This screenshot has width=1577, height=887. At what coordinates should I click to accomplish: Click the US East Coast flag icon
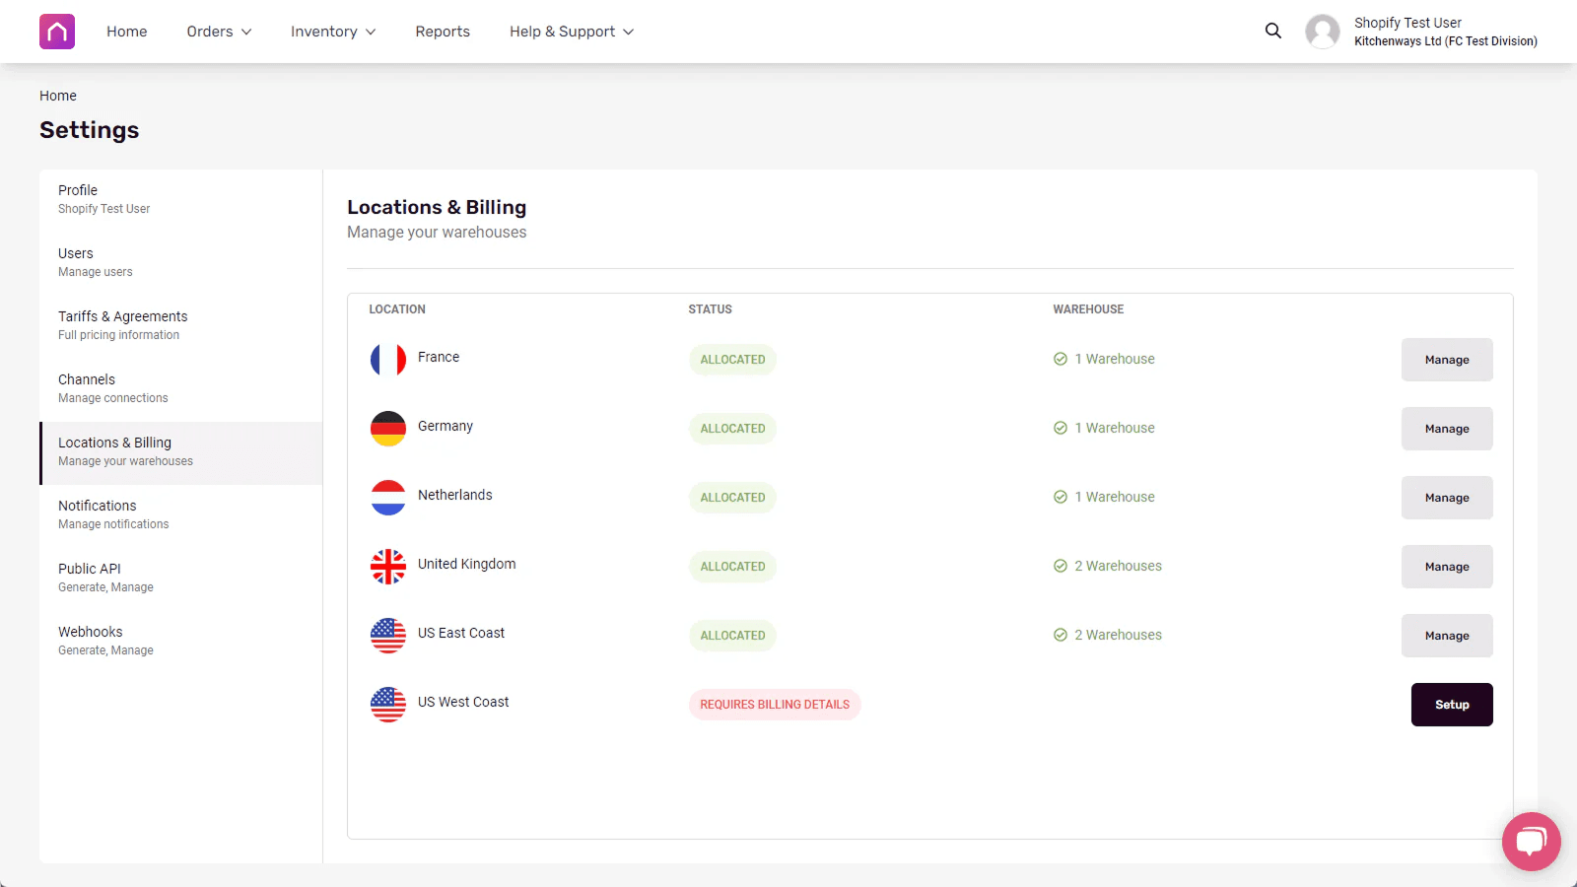(x=387, y=636)
